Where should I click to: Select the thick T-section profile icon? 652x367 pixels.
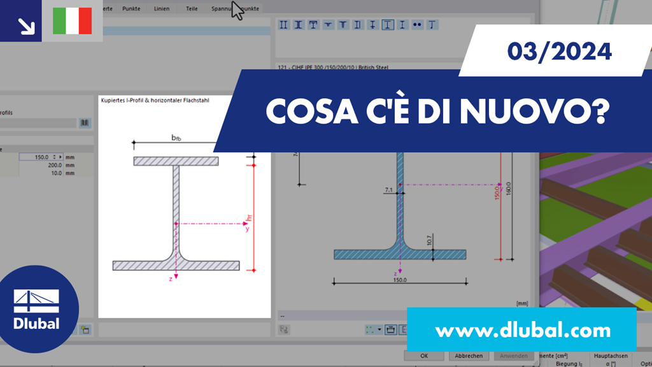343,25
